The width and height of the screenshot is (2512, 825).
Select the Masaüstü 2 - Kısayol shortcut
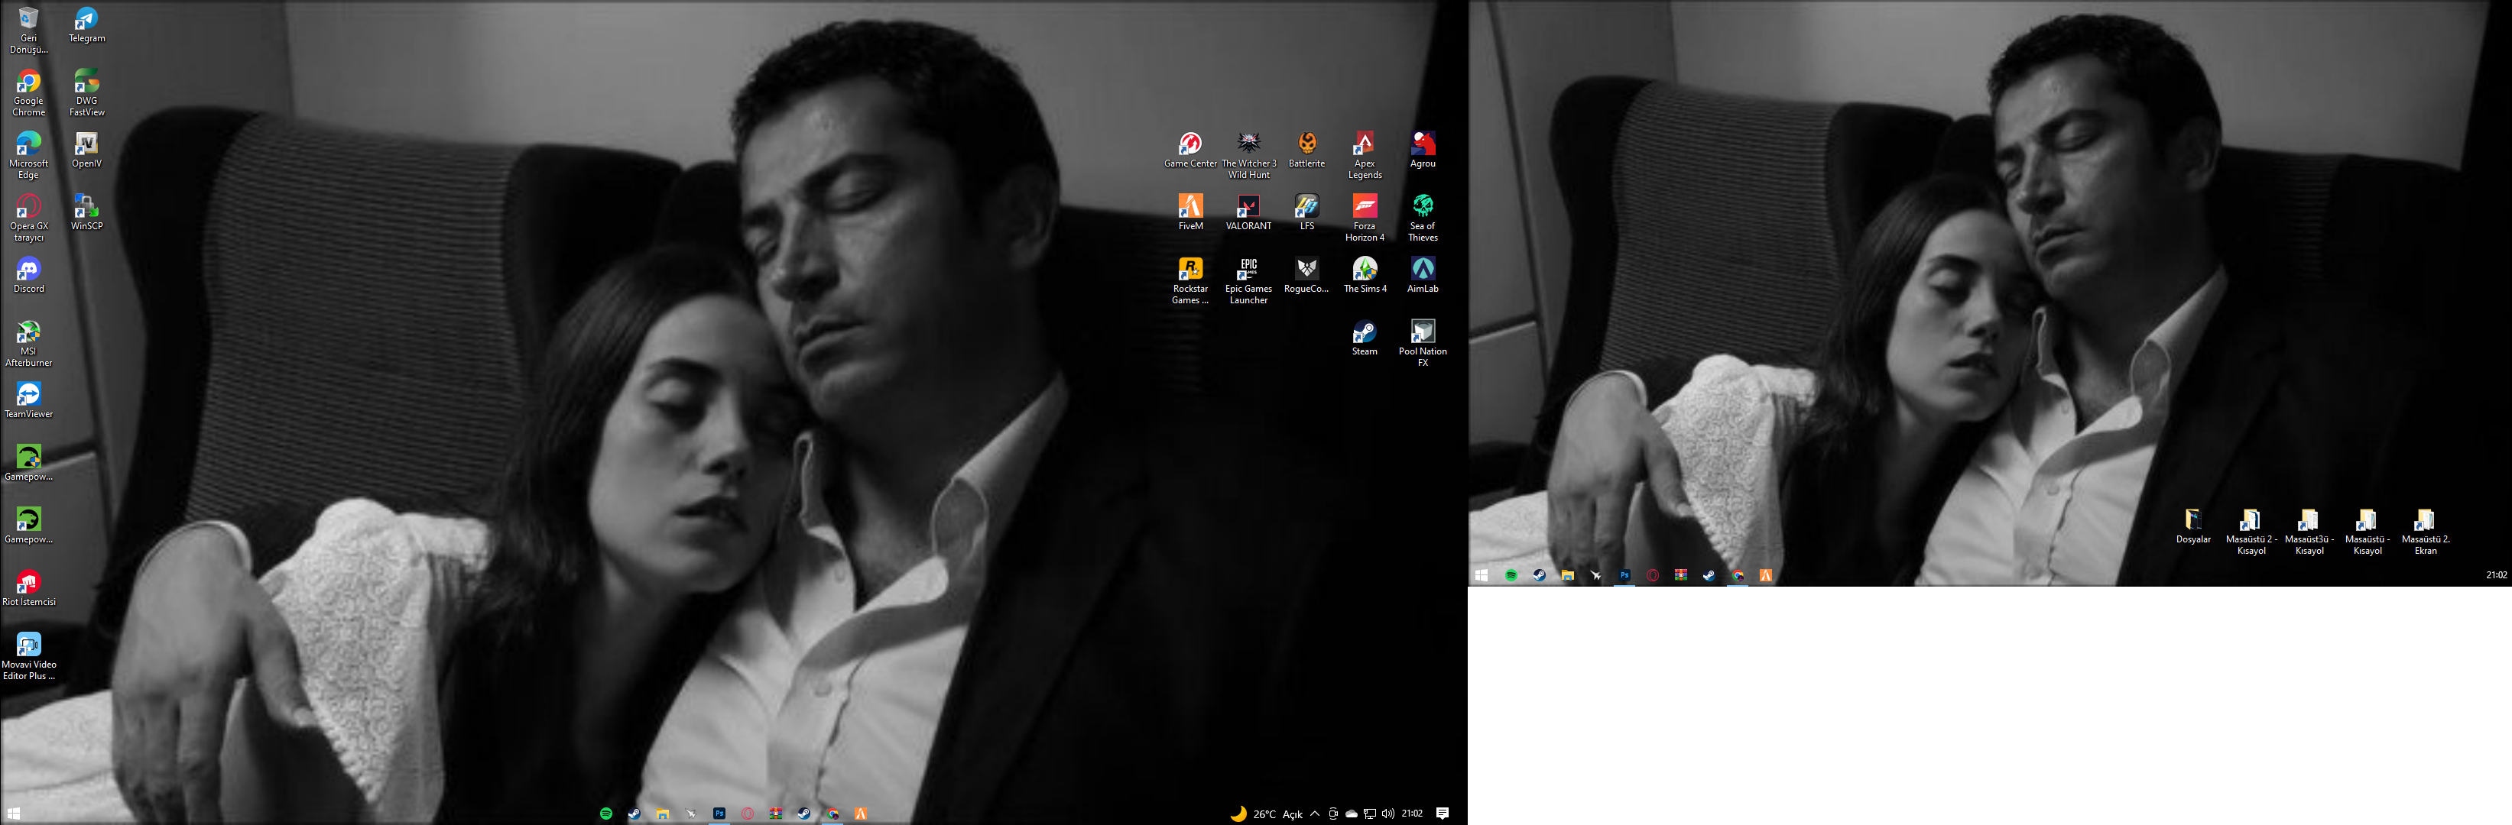click(2251, 532)
